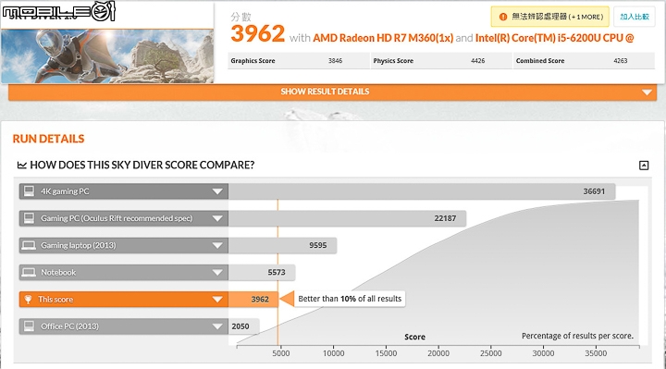666x369 pixels.
Task: Select the Notebook row label
Action: [58, 273]
